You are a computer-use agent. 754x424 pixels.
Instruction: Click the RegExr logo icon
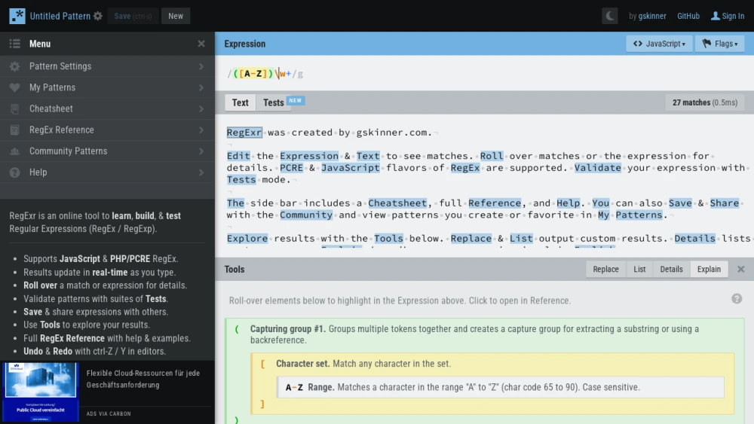tap(17, 16)
